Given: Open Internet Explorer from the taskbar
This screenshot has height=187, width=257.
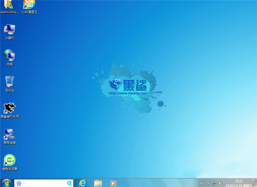Looking at the screenshot, I should 83,183.
